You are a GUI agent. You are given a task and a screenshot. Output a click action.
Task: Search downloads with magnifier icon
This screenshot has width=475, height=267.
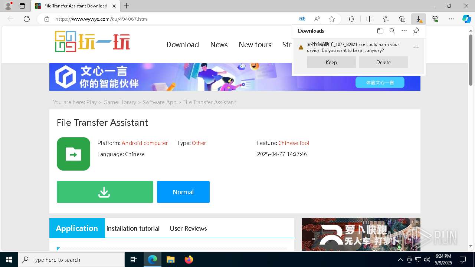pyautogui.click(x=392, y=31)
